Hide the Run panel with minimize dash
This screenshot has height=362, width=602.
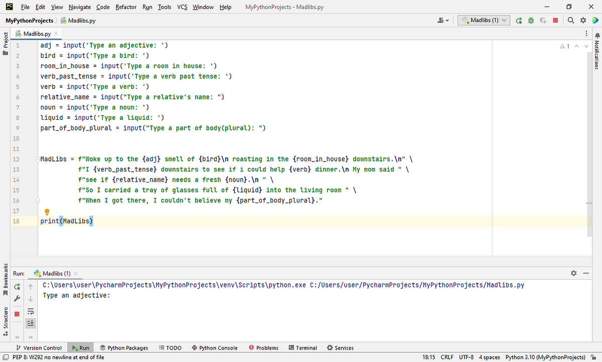585,273
